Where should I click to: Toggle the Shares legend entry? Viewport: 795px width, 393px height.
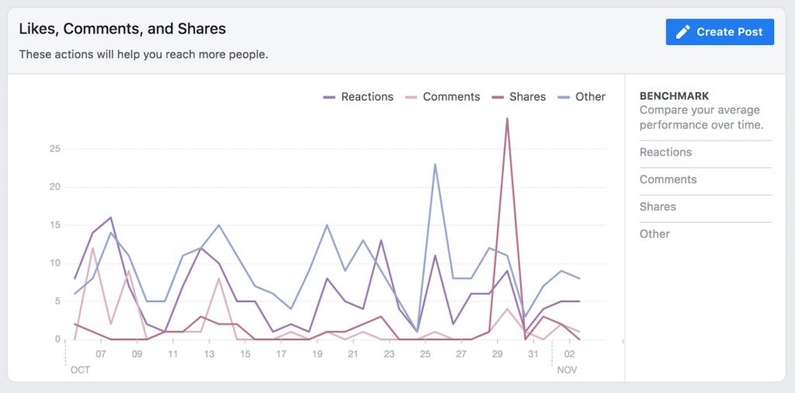coord(519,97)
